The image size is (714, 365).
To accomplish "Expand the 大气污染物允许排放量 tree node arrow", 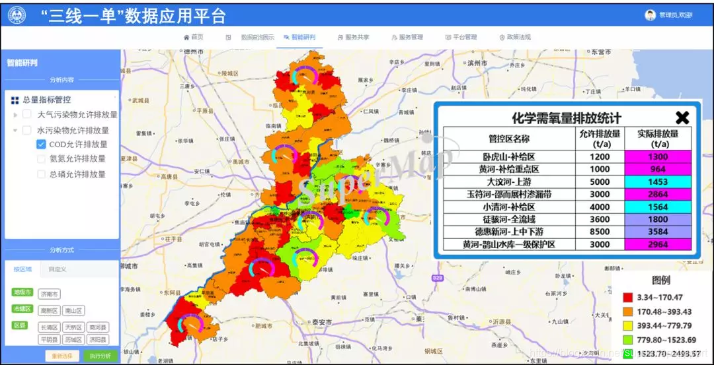I will point(15,115).
